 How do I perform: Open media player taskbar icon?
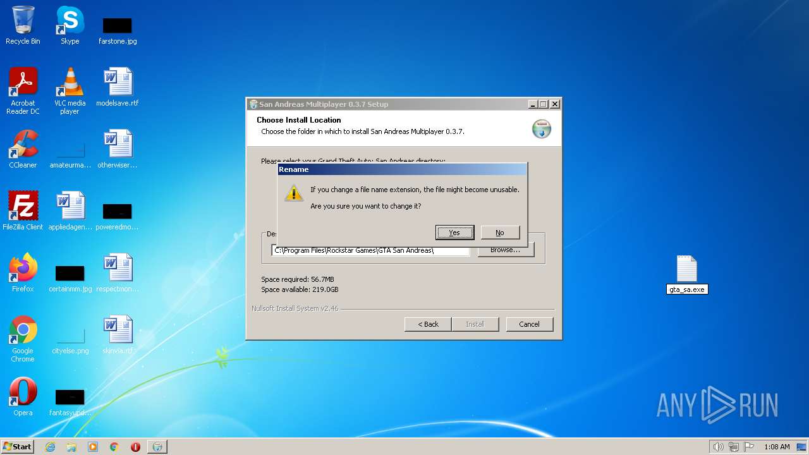(93, 447)
